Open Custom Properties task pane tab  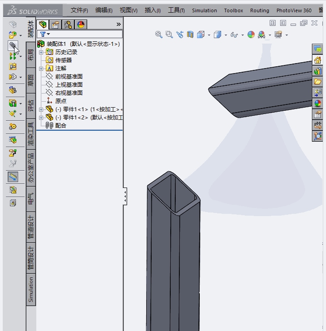pos(317,114)
